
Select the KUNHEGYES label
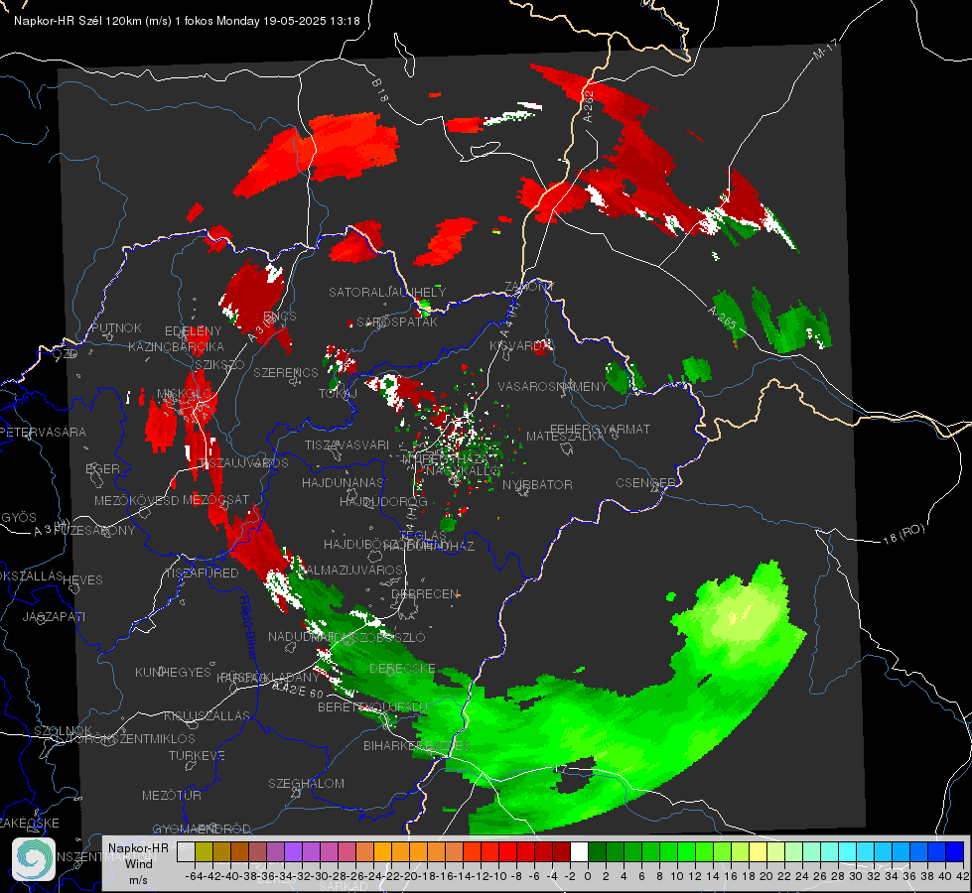point(173,673)
